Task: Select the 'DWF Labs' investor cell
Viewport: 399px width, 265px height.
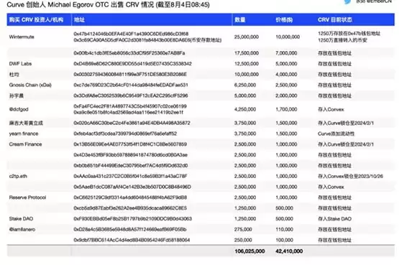Action: click(x=20, y=64)
